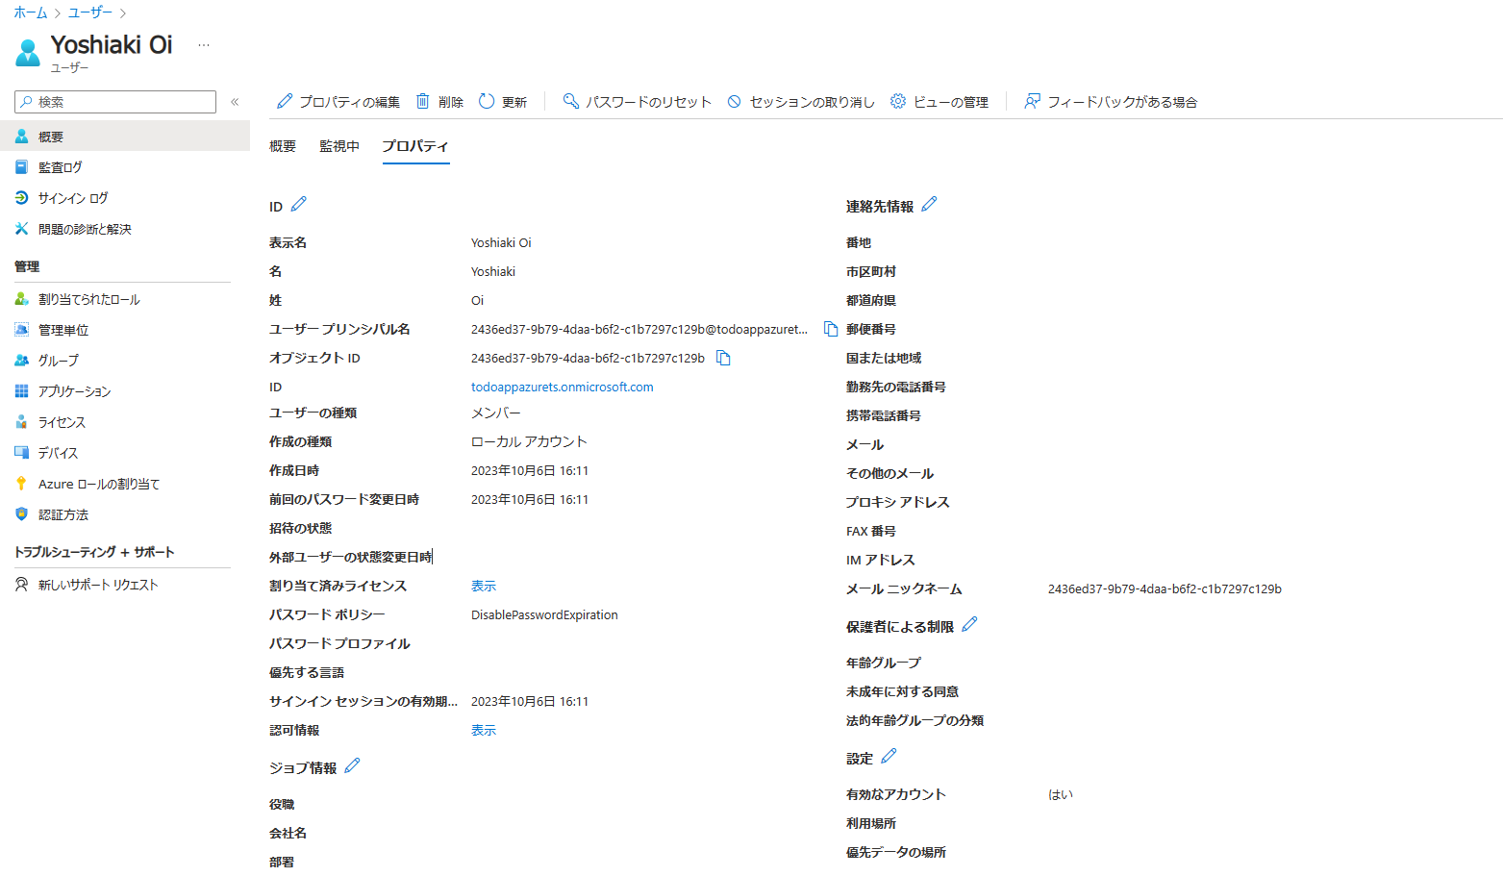Click the 名 value Yoshiaki
1503x876 pixels.
click(x=493, y=271)
